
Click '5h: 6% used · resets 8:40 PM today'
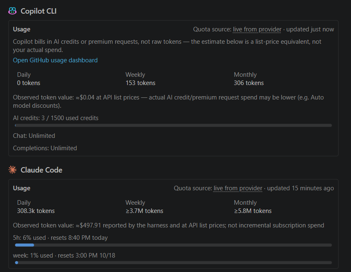[60, 238]
